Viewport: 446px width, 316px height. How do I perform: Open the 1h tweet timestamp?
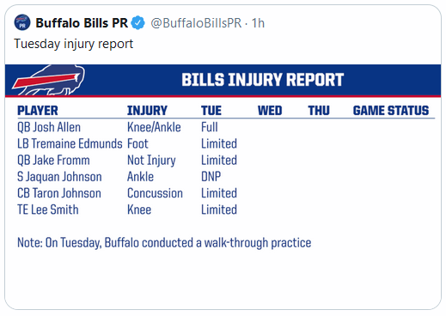click(x=258, y=23)
